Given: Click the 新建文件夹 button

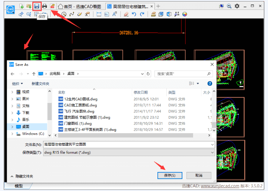Looking at the screenshot, I should coord(40,84).
